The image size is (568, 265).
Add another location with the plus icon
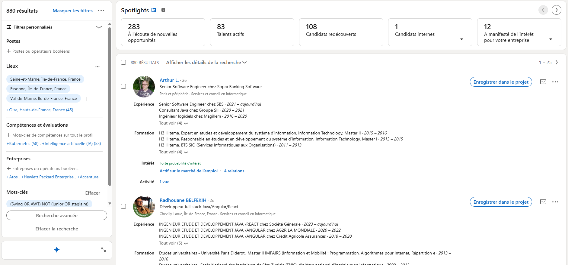click(87, 99)
